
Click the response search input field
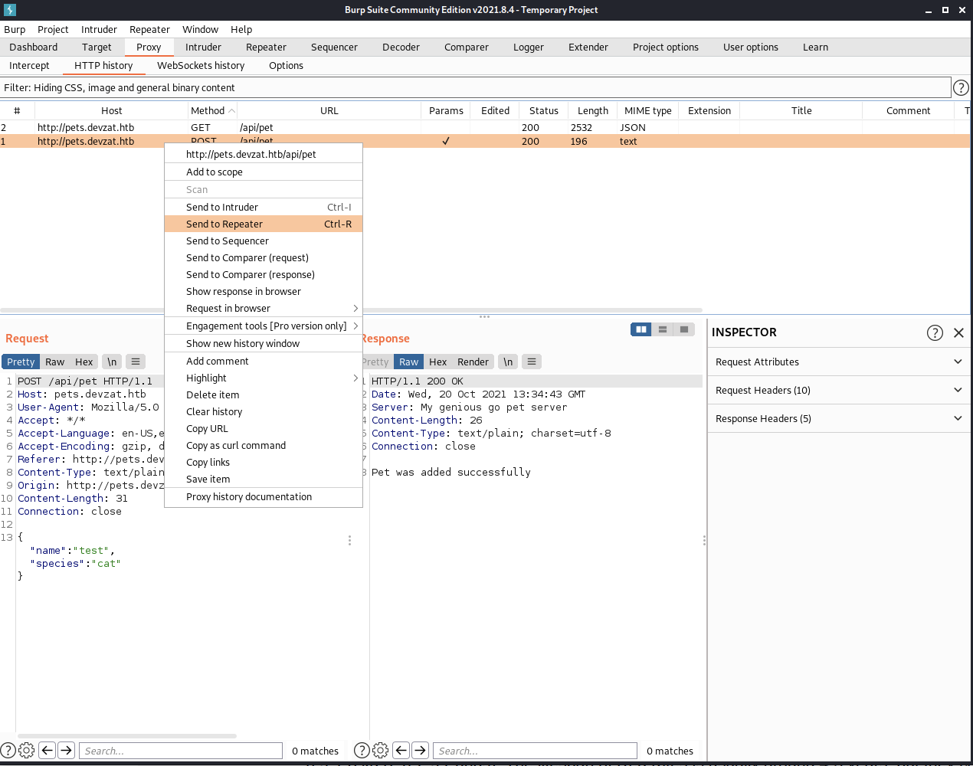coord(535,751)
